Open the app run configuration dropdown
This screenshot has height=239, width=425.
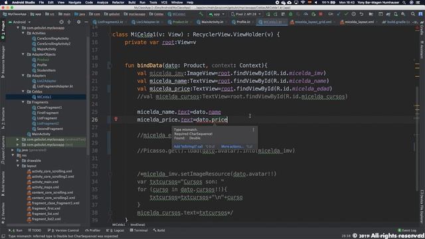coord(217,14)
